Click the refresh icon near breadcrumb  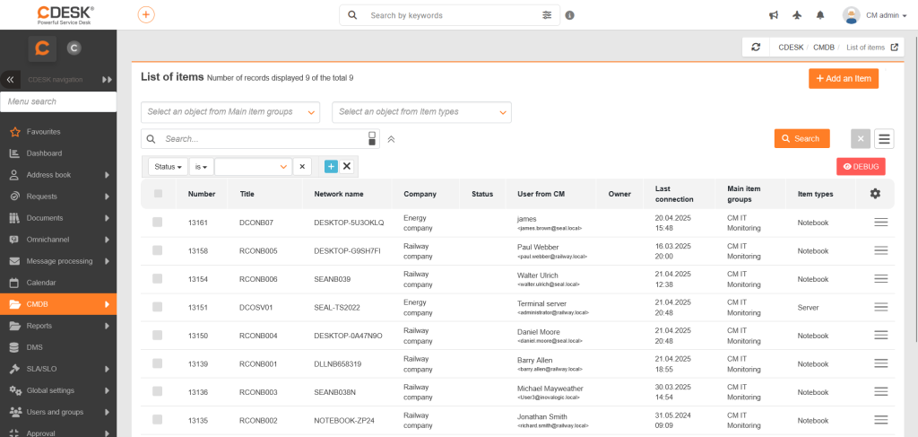[x=756, y=48]
